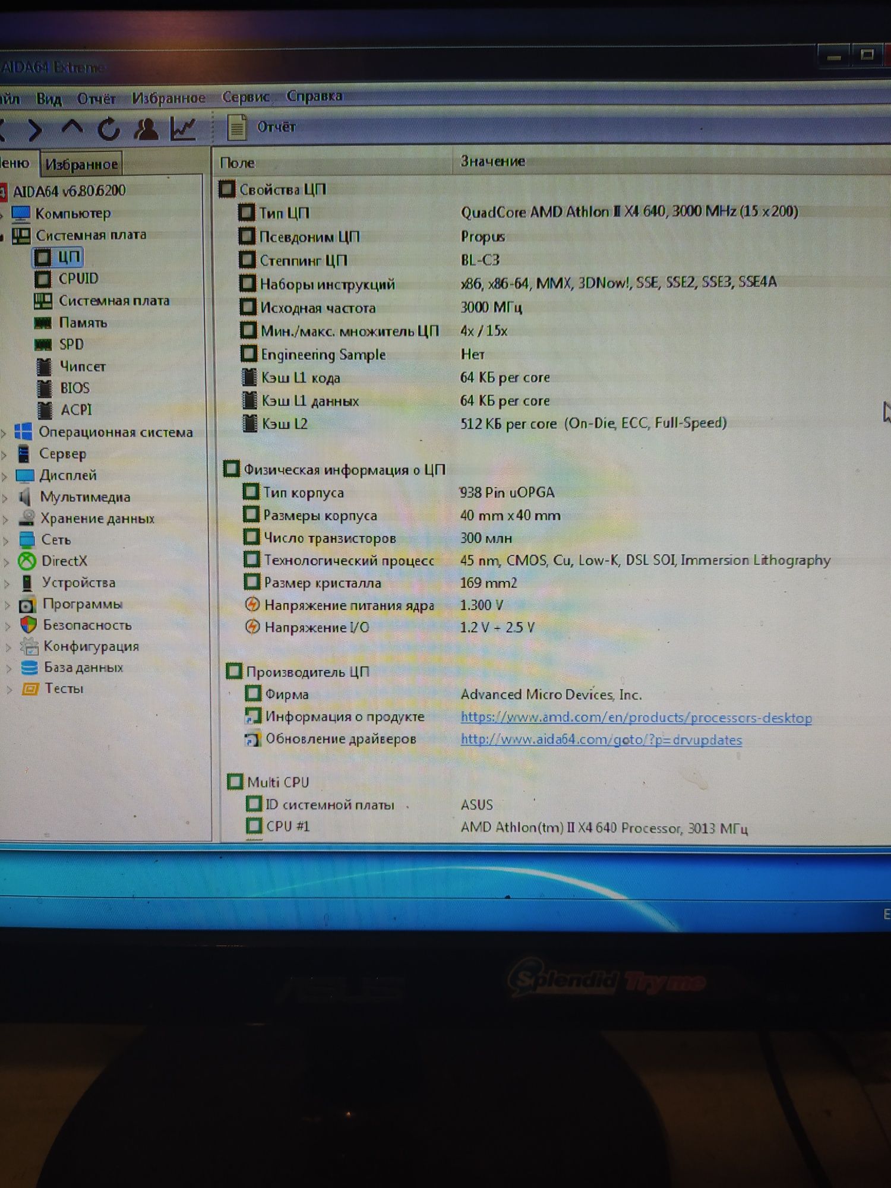Screen dimensions: 891x1188
Task: Expand the Дисплей tree node
Action: (5, 476)
